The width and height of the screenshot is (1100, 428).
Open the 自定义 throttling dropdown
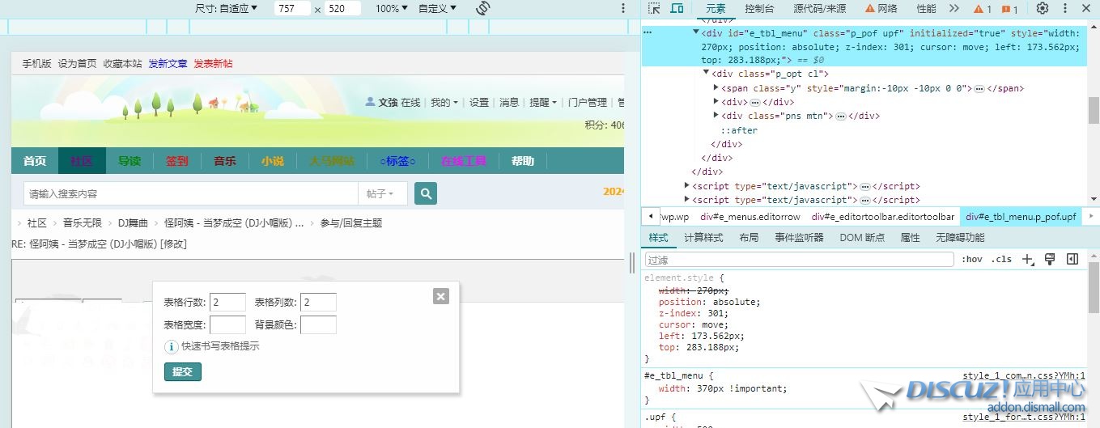437,8
